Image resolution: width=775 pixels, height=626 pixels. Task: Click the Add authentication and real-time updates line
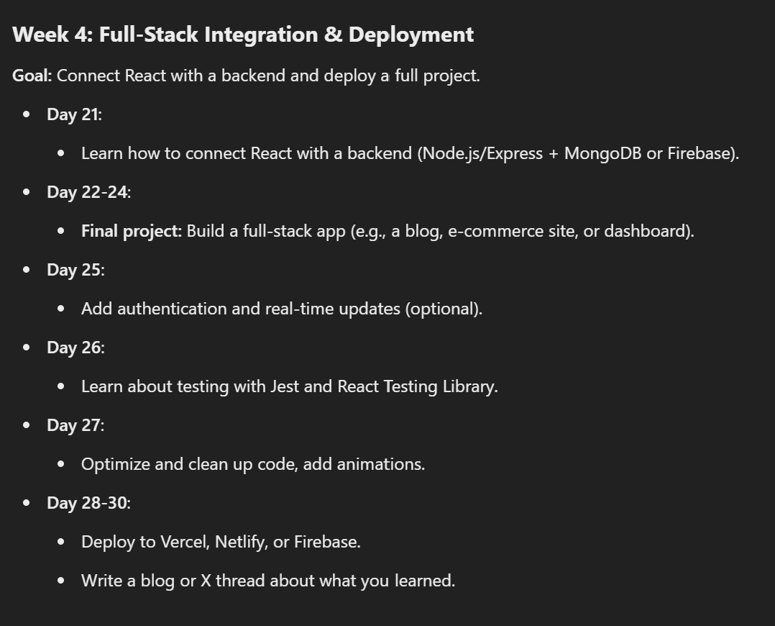pos(282,309)
